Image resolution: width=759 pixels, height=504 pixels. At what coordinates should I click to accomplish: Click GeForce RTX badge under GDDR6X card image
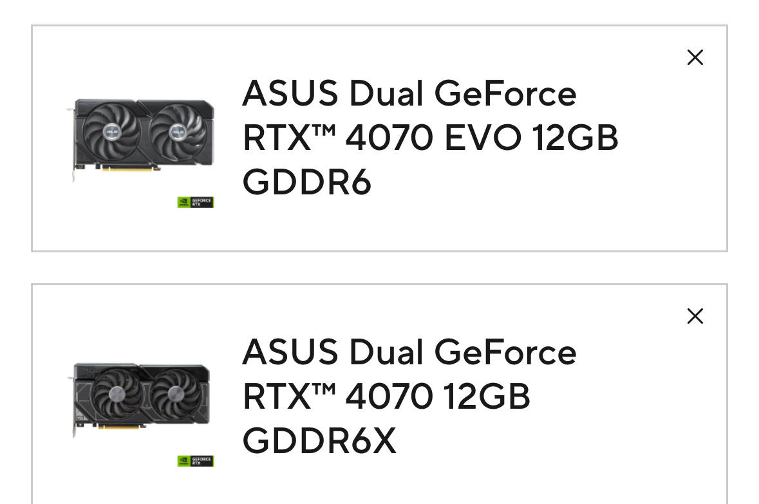click(x=196, y=461)
